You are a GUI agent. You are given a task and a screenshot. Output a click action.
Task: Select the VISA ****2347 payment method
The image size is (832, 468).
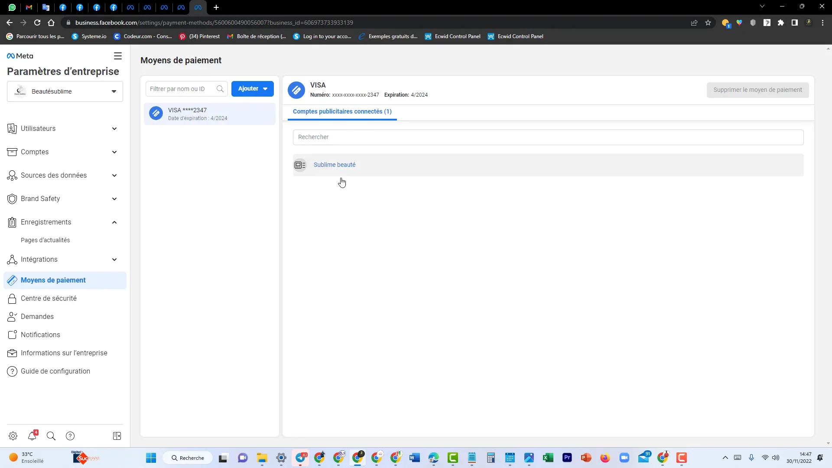click(210, 114)
